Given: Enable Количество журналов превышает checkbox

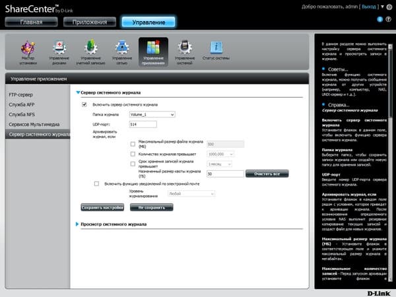Looking at the screenshot, I should [133, 154].
